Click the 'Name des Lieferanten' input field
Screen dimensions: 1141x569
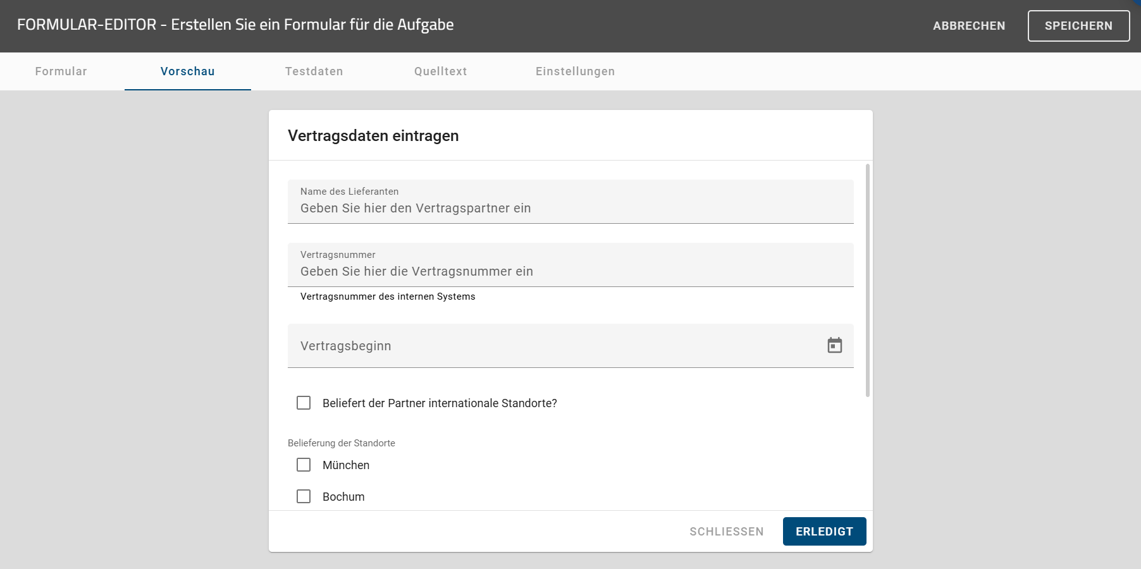pyautogui.click(x=569, y=207)
